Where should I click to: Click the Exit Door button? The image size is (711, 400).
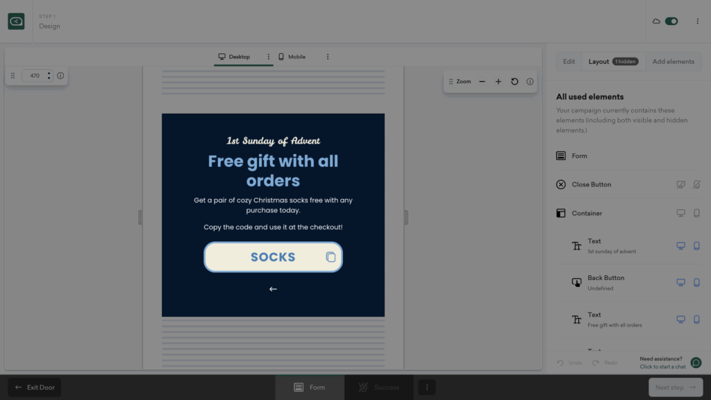[34, 388]
